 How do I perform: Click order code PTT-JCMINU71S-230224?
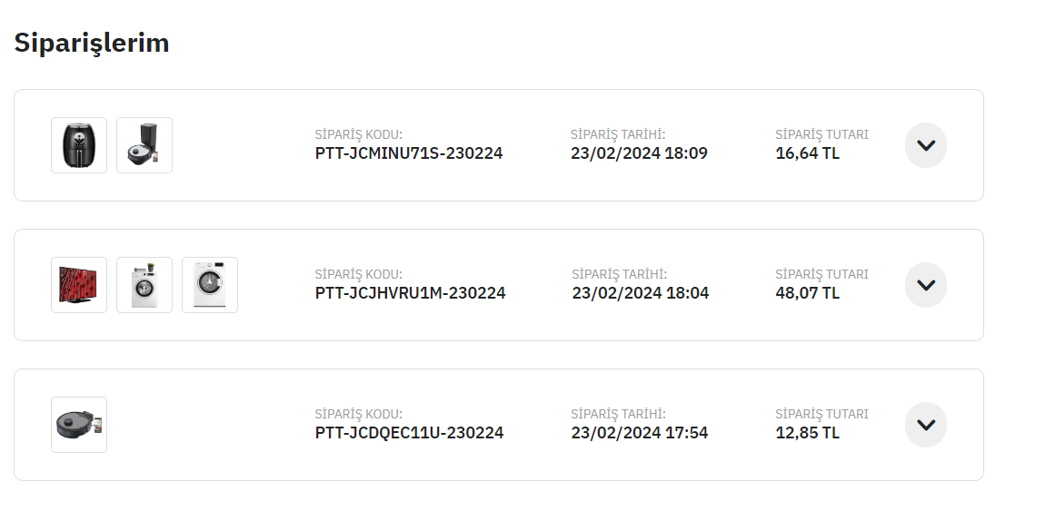[409, 153]
